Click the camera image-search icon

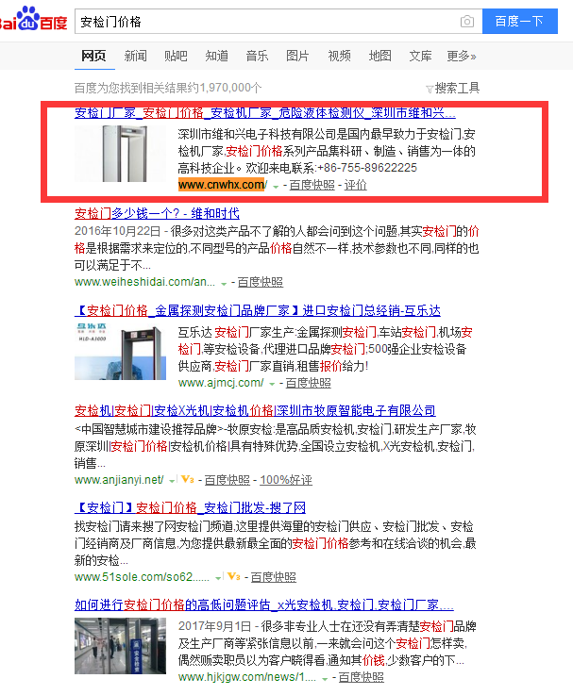point(467,22)
